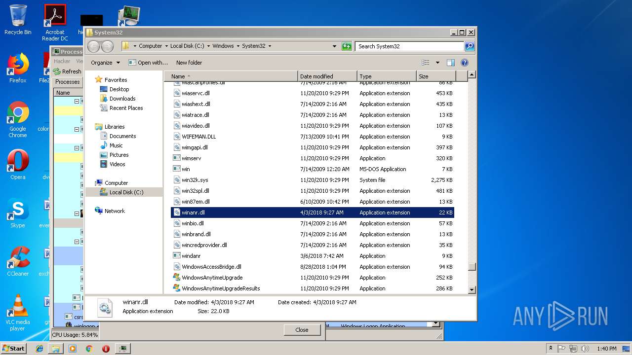Expand System32 breadcrumb arrow in address bar

pos(270,46)
